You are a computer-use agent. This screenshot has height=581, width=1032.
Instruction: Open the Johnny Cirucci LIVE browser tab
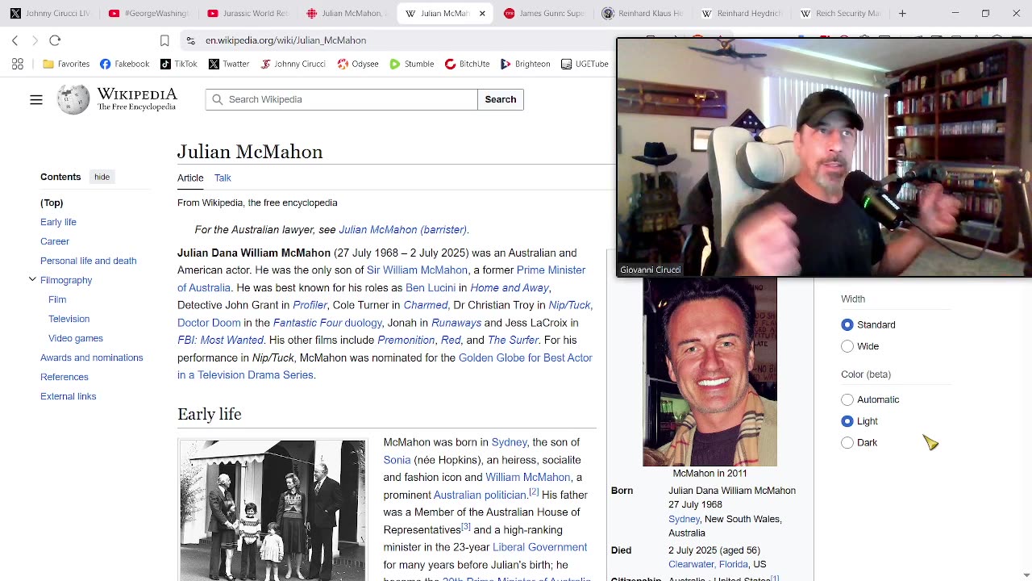pyautogui.click(x=50, y=13)
